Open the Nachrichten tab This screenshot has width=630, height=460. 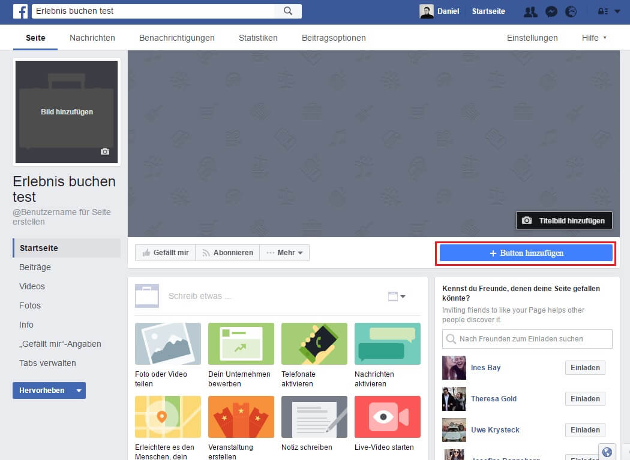coord(92,38)
